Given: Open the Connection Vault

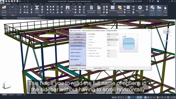Looking at the screenshot, I should (68, 9).
